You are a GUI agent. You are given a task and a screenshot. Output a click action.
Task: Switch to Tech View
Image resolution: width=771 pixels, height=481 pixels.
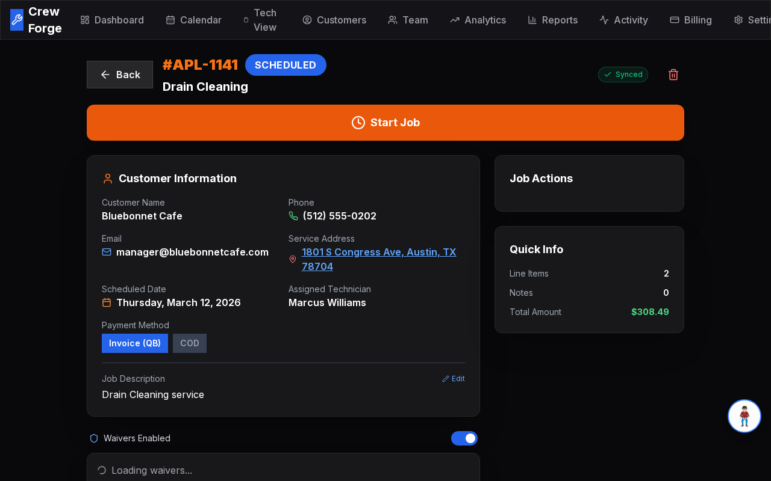tap(260, 20)
